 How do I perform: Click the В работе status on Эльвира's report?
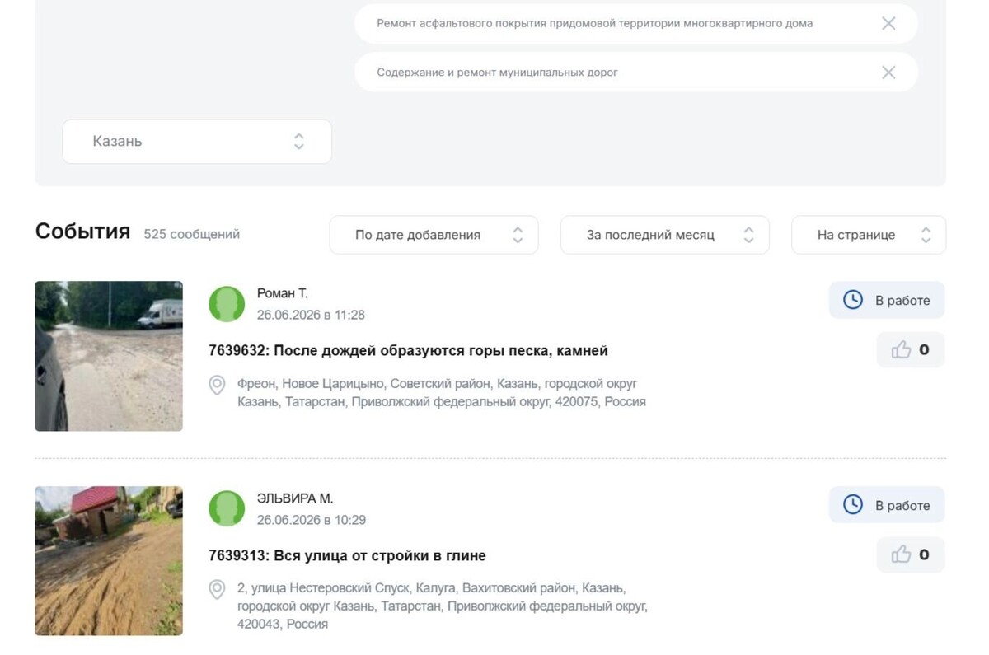tap(887, 505)
